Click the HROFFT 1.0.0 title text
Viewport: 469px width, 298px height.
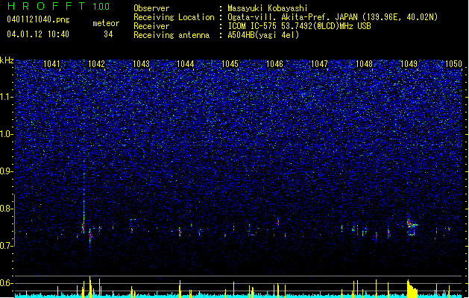coord(58,6)
